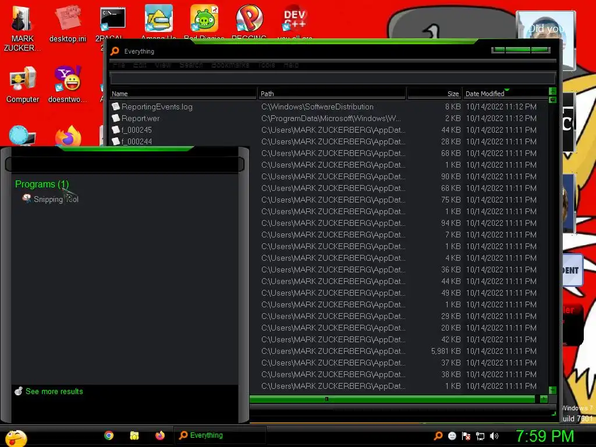This screenshot has height=447, width=596.
Task: Click the 42 KB size cell
Action: [x=451, y=339]
